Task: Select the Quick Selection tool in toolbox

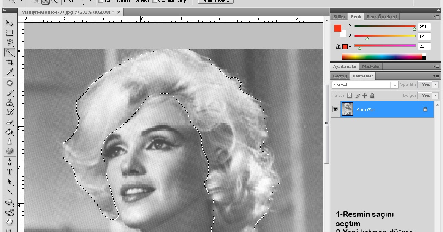Action: tap(10, 52)
